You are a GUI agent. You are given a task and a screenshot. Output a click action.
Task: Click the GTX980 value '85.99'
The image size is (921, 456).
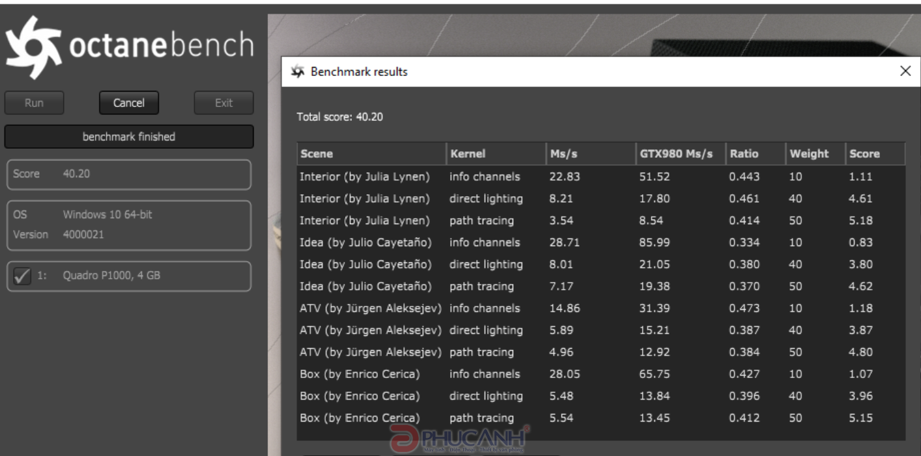(x=654, y=243)
